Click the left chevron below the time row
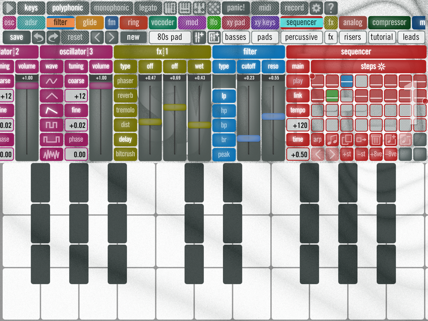The image size is (428, 321). [318, 154]
